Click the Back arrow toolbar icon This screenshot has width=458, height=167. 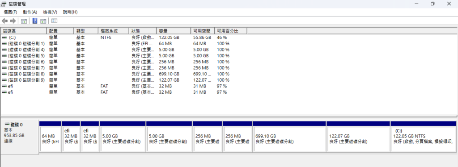4,21
